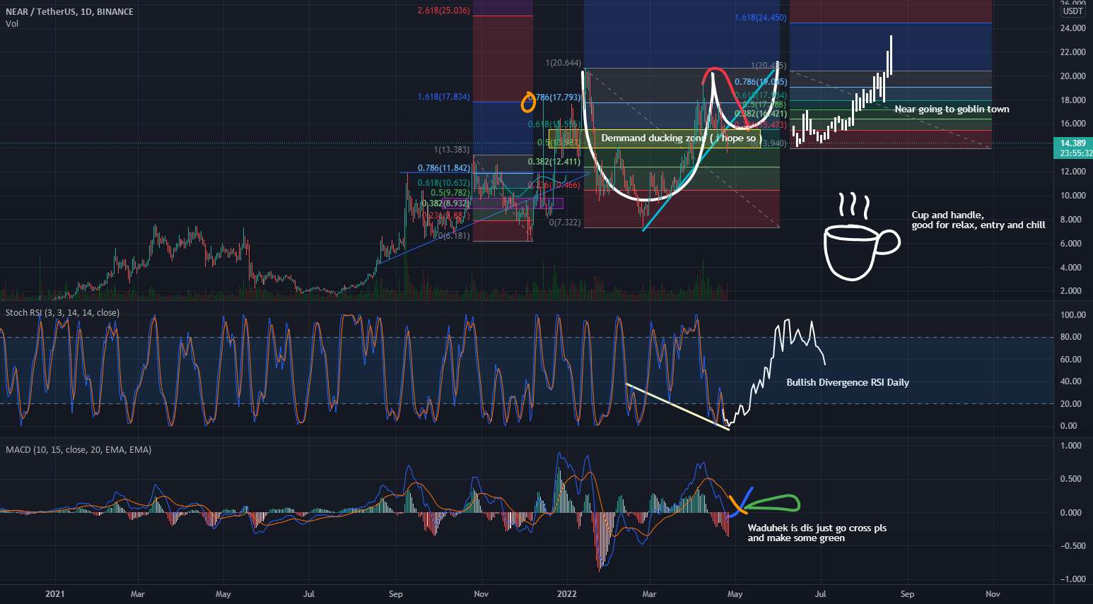
Task: Select the 0.786(11.842) Fibonacci label
Action: (x=443, y=168)
